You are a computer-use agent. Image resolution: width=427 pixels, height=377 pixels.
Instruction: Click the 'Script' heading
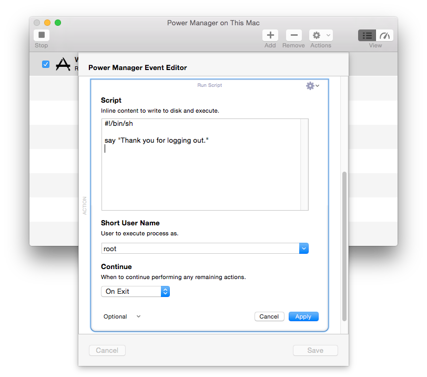[111, 101]
